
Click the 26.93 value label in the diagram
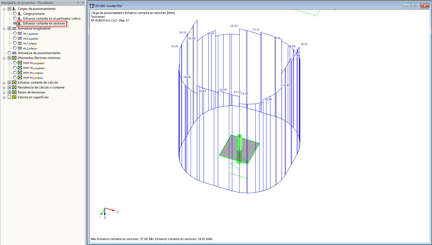(x=234, y=26)
